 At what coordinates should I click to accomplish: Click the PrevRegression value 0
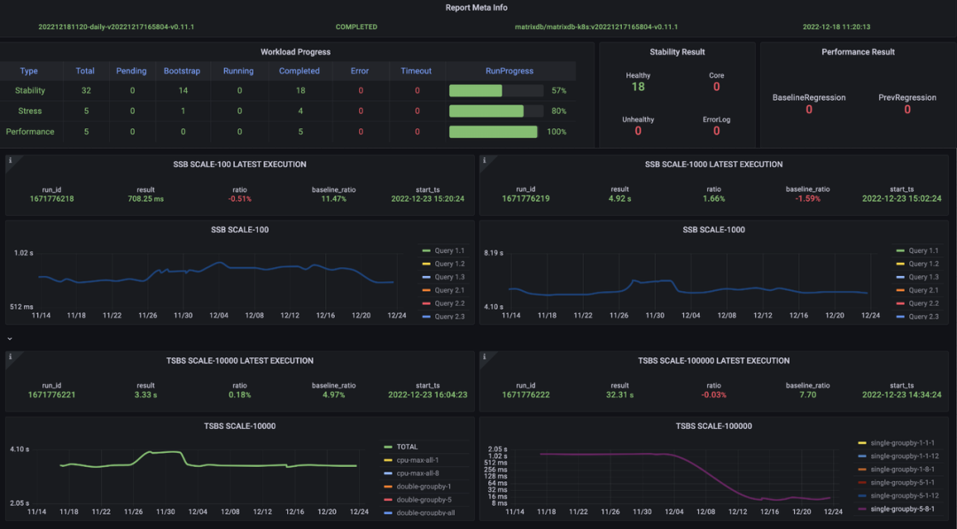point(907,110)
